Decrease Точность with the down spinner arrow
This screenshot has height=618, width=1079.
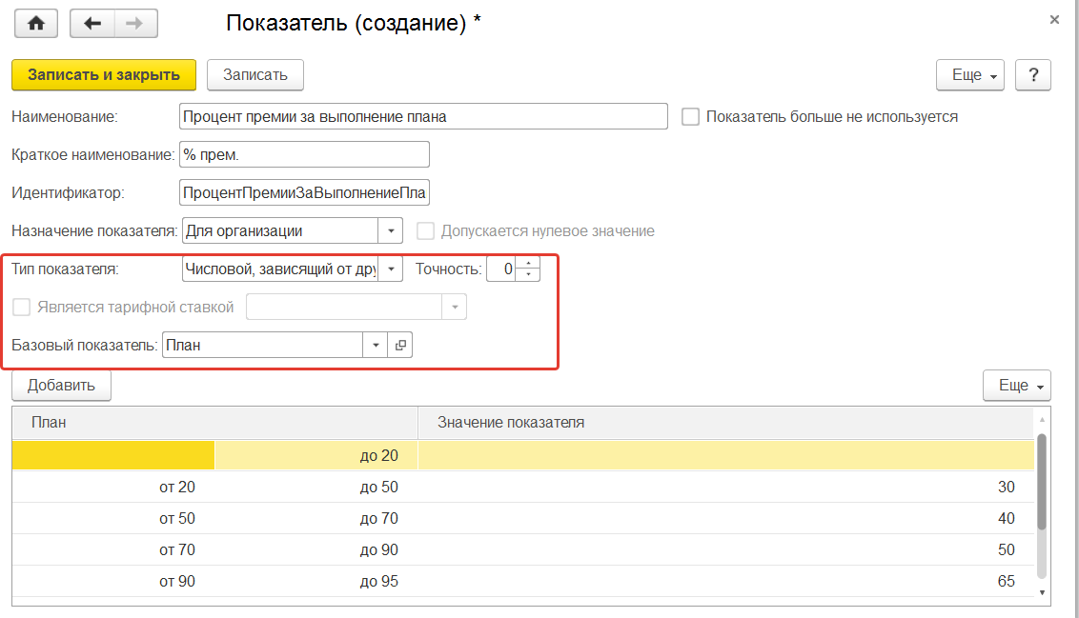click(x=529, y=275)
